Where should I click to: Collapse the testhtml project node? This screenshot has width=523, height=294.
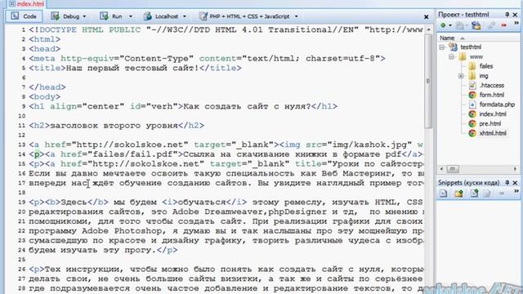441,47
